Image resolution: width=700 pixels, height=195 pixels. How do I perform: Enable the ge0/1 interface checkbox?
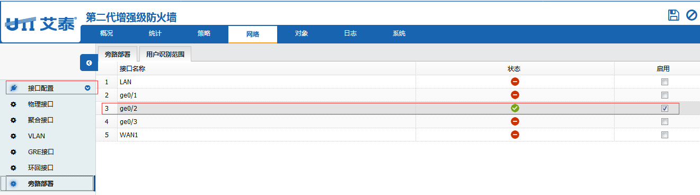(664, 95)
